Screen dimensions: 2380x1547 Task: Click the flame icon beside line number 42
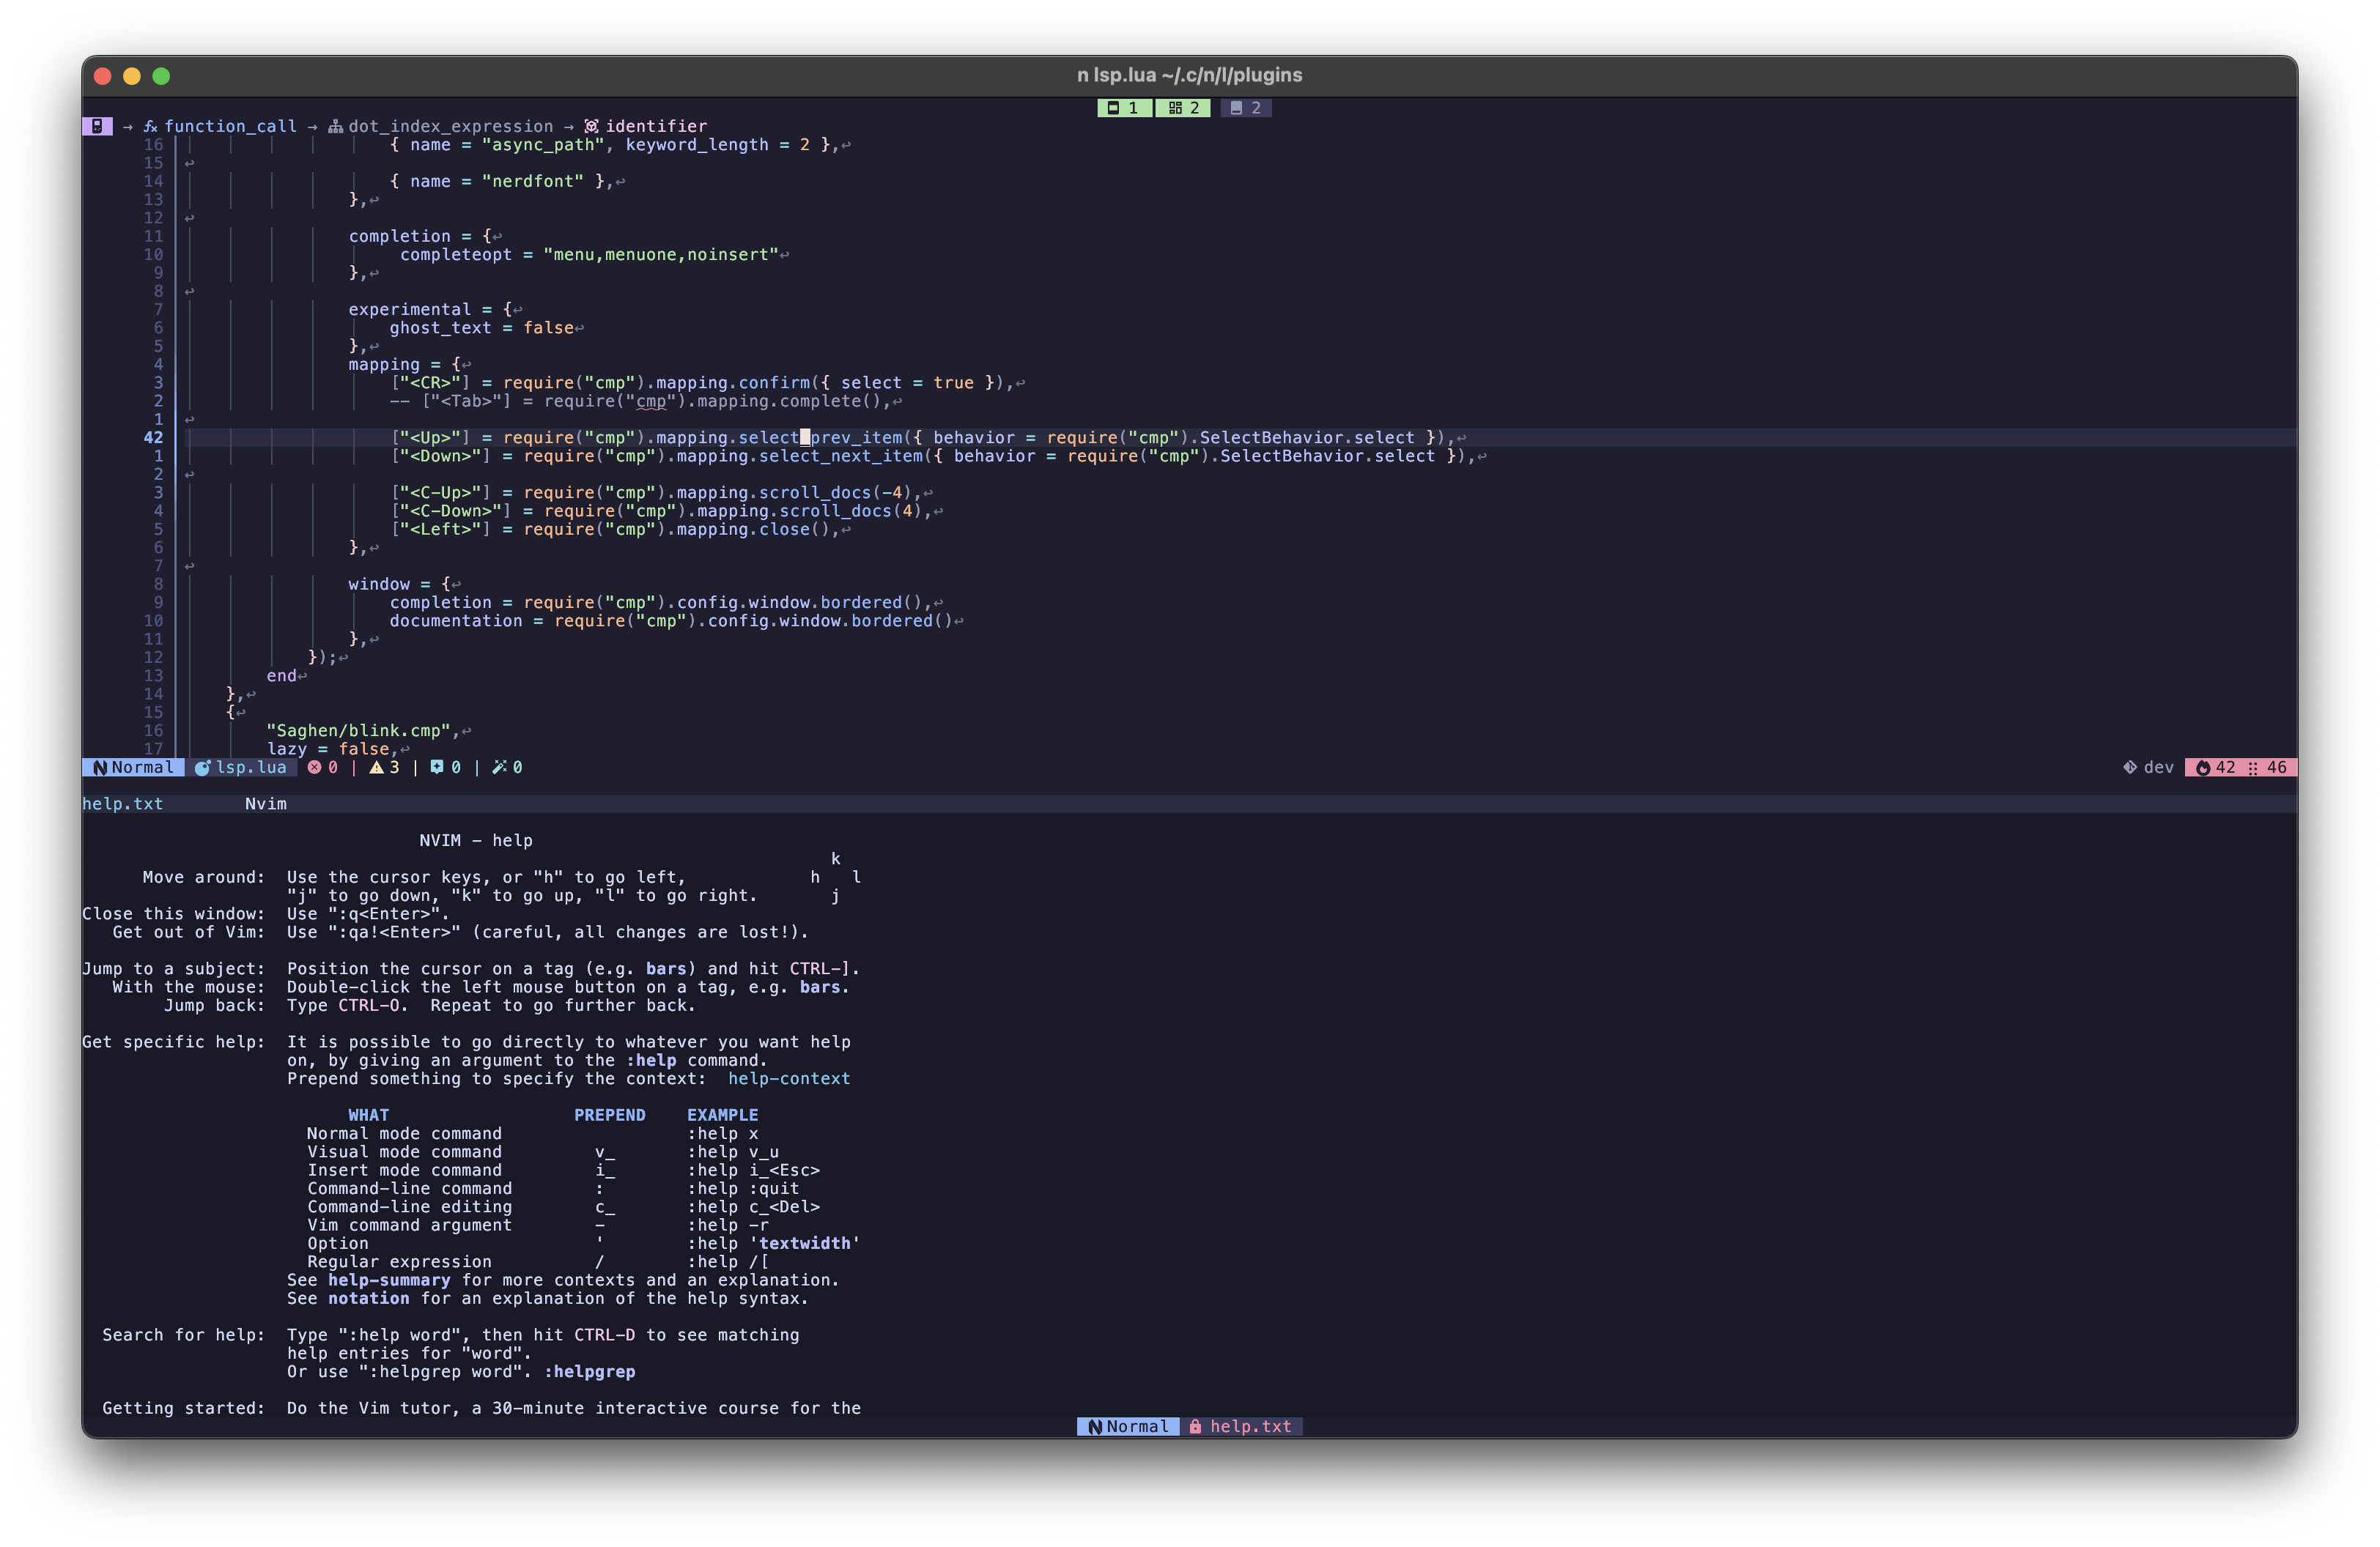pos(2203,768)
